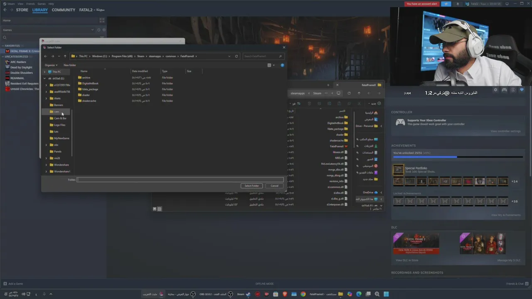Image resolution: width=532 pixels, height=299 pixels.
Task: Click the Select Folder button
Action: (251, 186)
